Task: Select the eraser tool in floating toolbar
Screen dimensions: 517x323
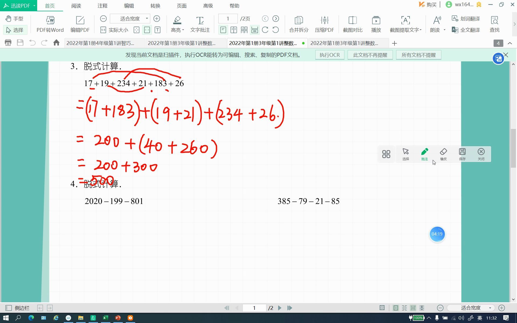Action: pyautogui.click(x=443, y=154)
